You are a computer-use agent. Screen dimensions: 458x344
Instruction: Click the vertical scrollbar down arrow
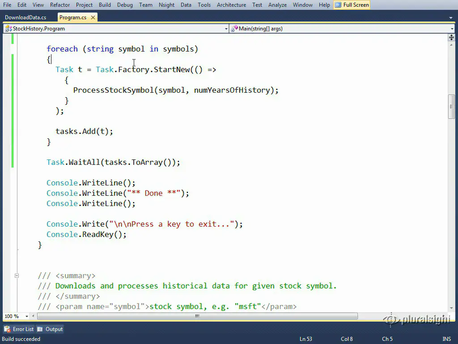pyautogui.click(x=451, y=308)
